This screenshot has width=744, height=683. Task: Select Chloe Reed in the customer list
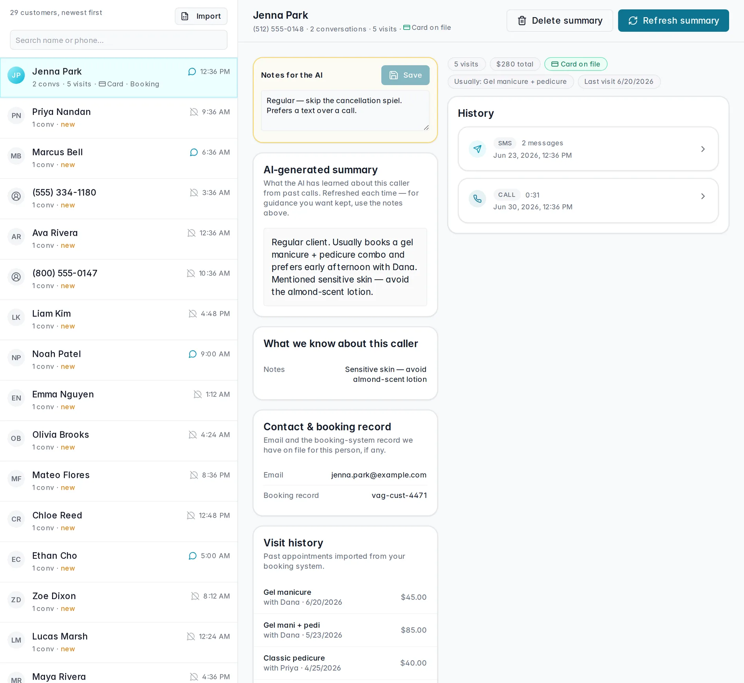119,522
